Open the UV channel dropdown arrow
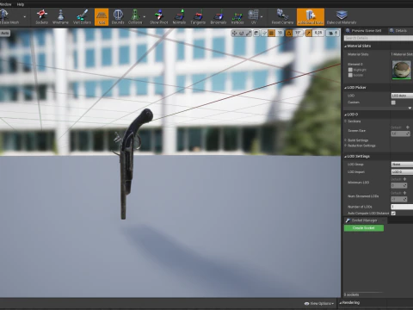Image resolution: width=413 pixels, height=310 pixels. (x=262, y=17)
